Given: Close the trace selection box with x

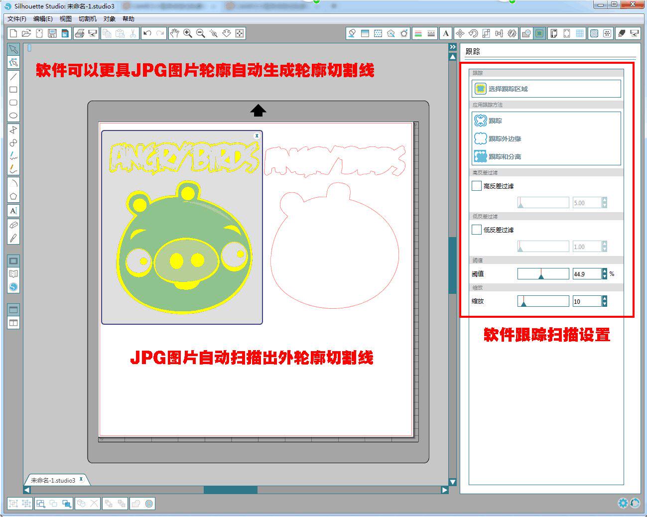Looking at the screenshot, I should (257, 135).
